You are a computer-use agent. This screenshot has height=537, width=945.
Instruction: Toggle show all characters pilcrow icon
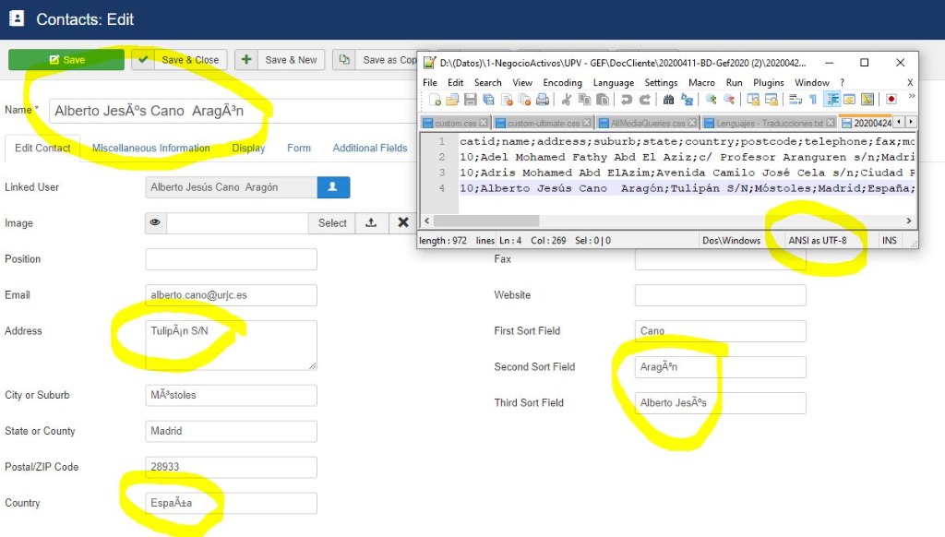[x=813, y=100]
